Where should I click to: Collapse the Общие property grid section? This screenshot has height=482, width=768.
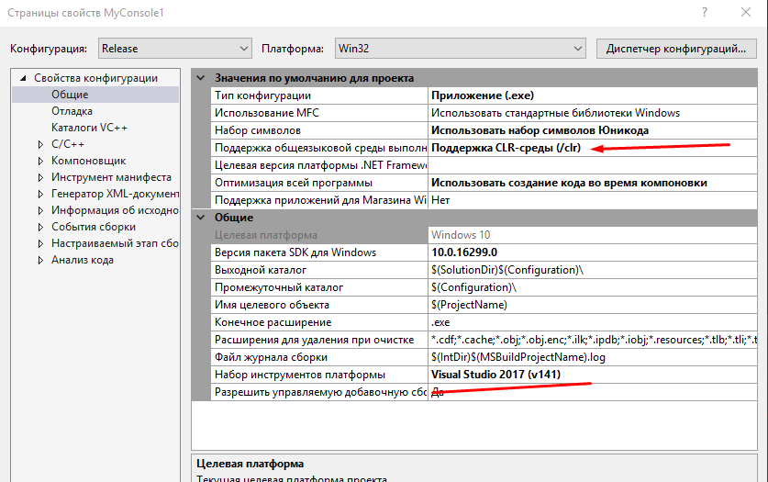click(202, 218)
